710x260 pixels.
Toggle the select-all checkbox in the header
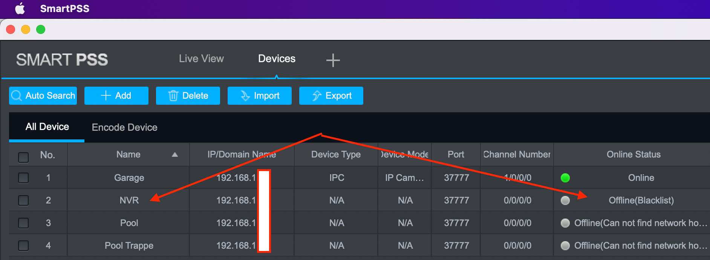pyautogui.click(x=23, y=157)
